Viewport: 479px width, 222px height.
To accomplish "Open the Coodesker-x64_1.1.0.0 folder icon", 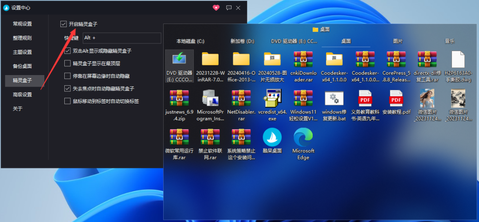I will (x=334, y=59).
